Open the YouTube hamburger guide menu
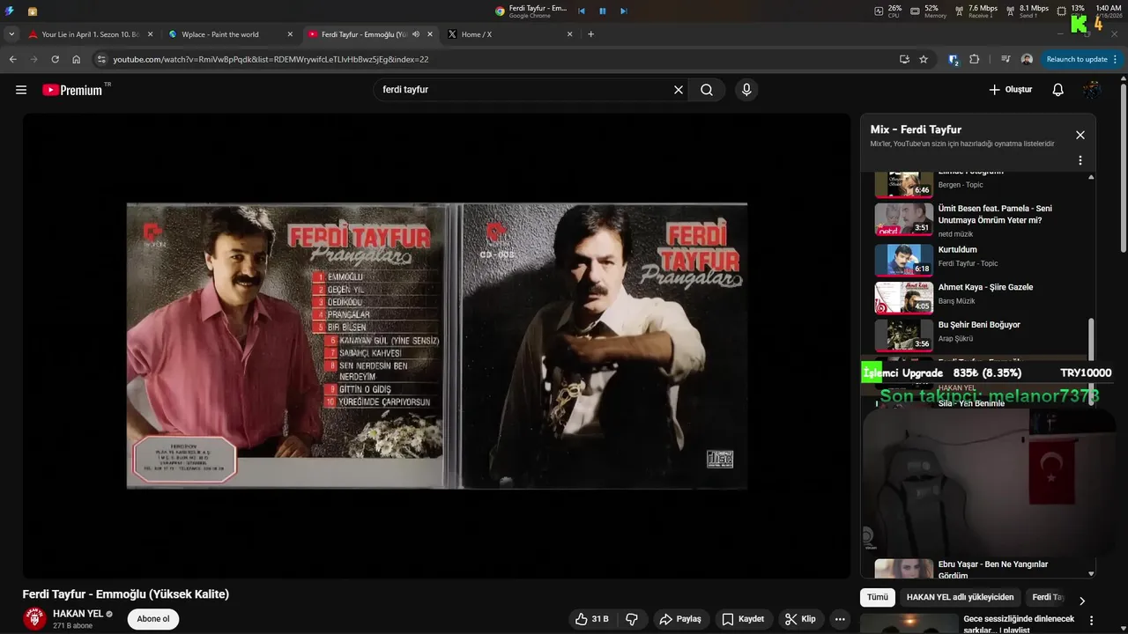The image size is (1128, 634). click(21, 90)
